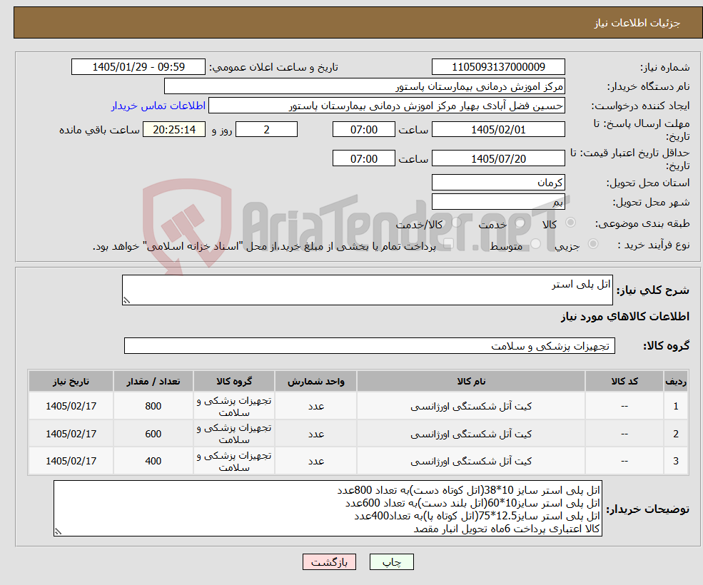
Task: Click resize handle of general description box
Action: [126, 301]
